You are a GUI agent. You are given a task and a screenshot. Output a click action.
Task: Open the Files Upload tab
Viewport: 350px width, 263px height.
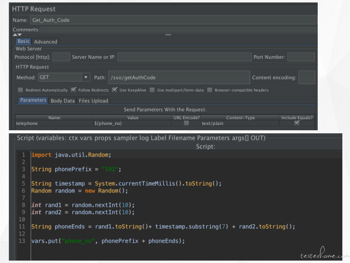(x=93, y=101)
